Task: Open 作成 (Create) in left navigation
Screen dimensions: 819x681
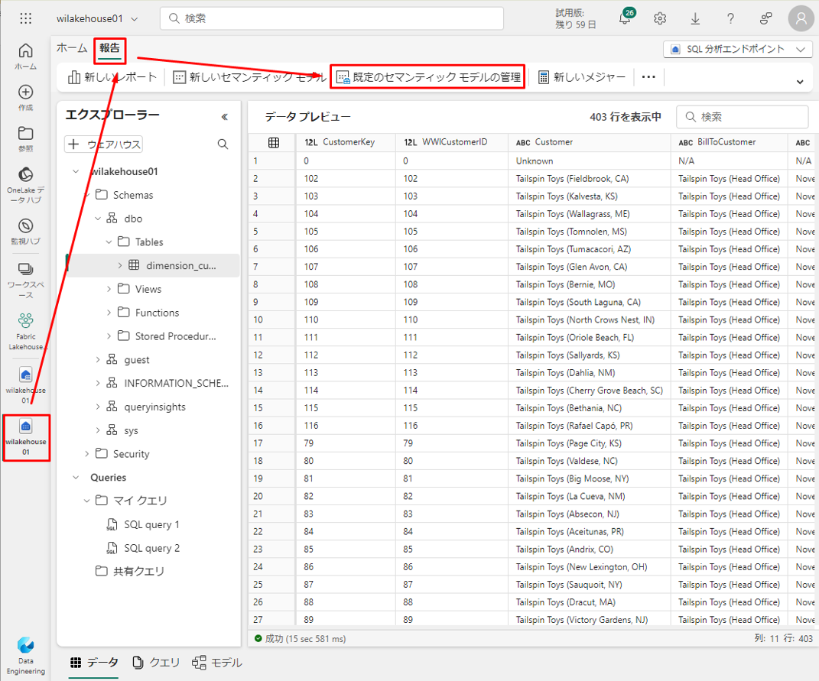Action: coord(25,98)
